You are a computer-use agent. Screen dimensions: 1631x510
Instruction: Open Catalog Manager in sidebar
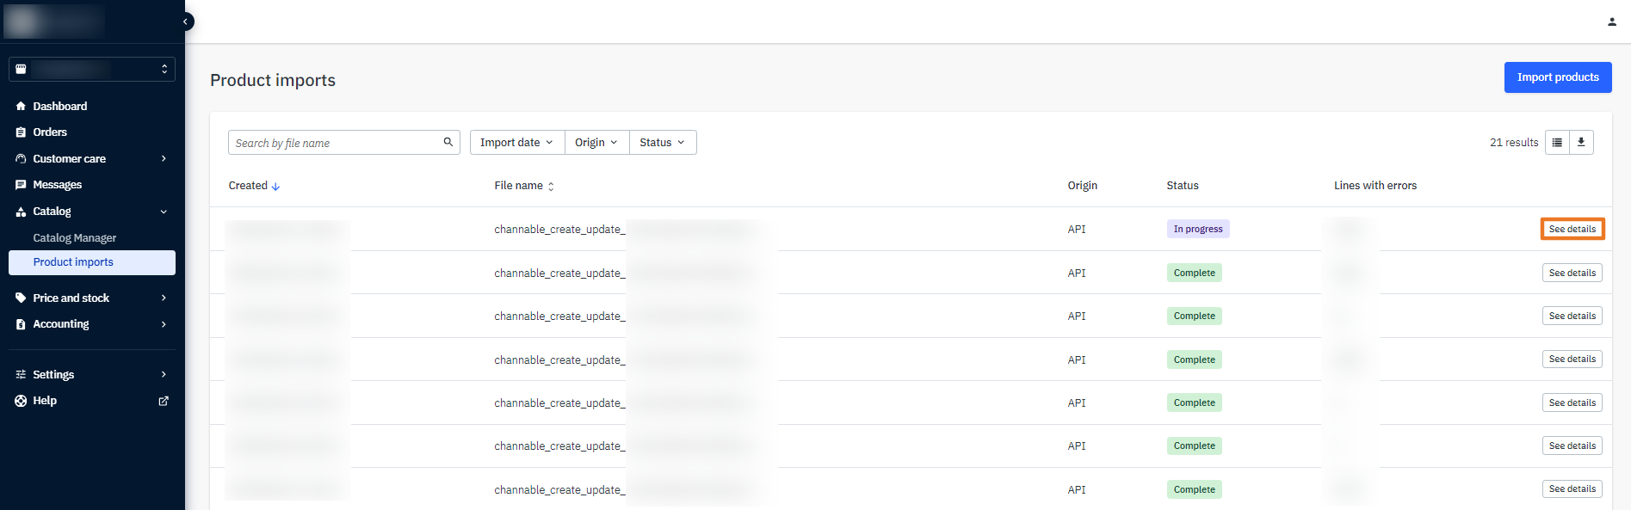(x=75, y=238)
